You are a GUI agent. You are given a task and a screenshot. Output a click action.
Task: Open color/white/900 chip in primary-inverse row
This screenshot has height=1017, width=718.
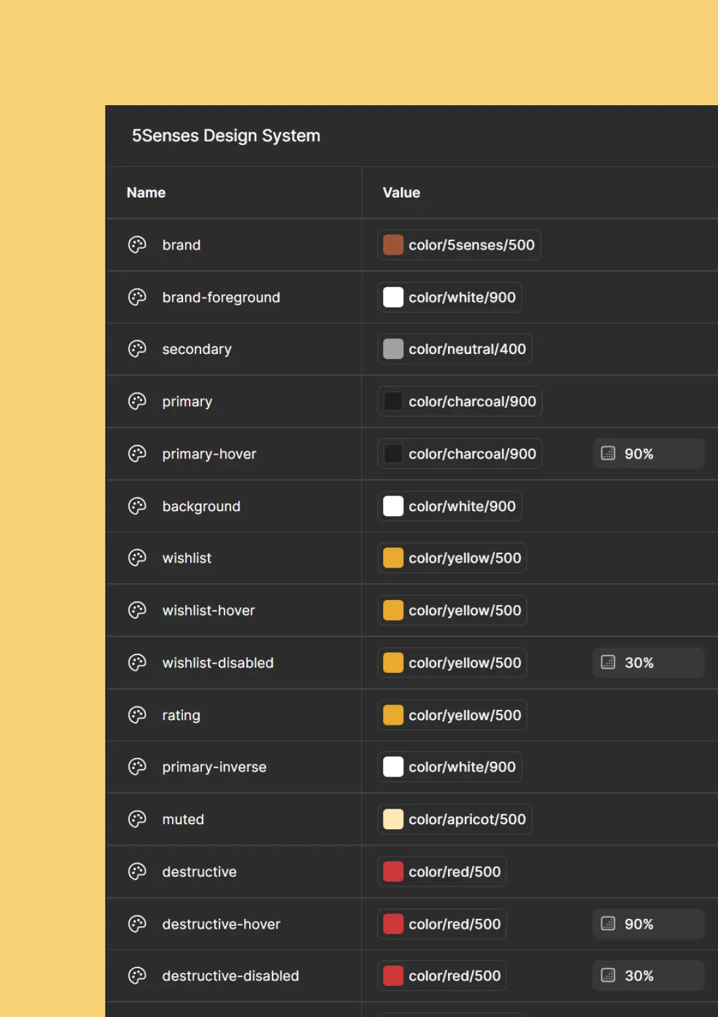tap(449, 767)
